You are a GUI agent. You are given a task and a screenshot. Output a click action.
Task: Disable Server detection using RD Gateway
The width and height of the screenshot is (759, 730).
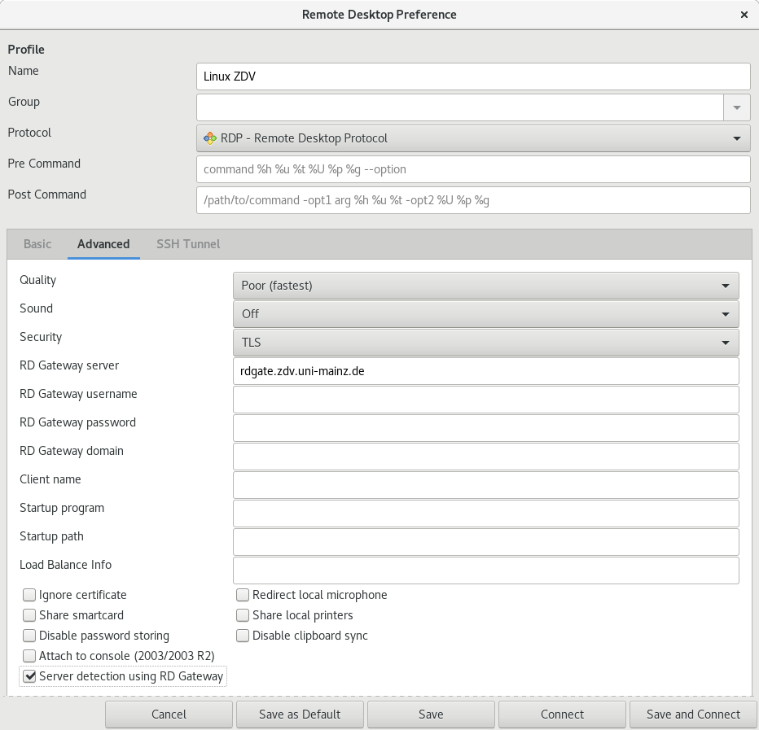29,676
